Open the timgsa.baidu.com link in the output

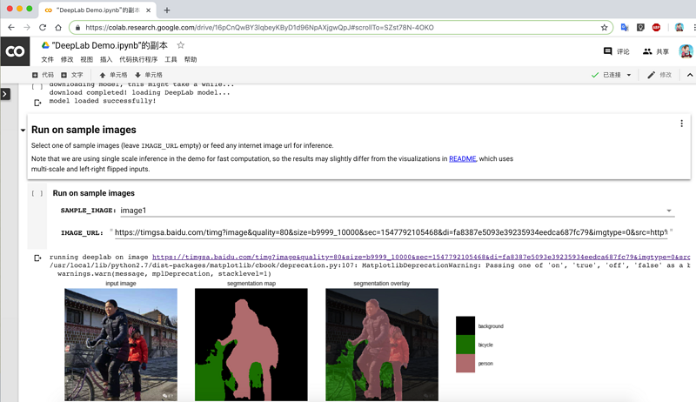point(421,257)
